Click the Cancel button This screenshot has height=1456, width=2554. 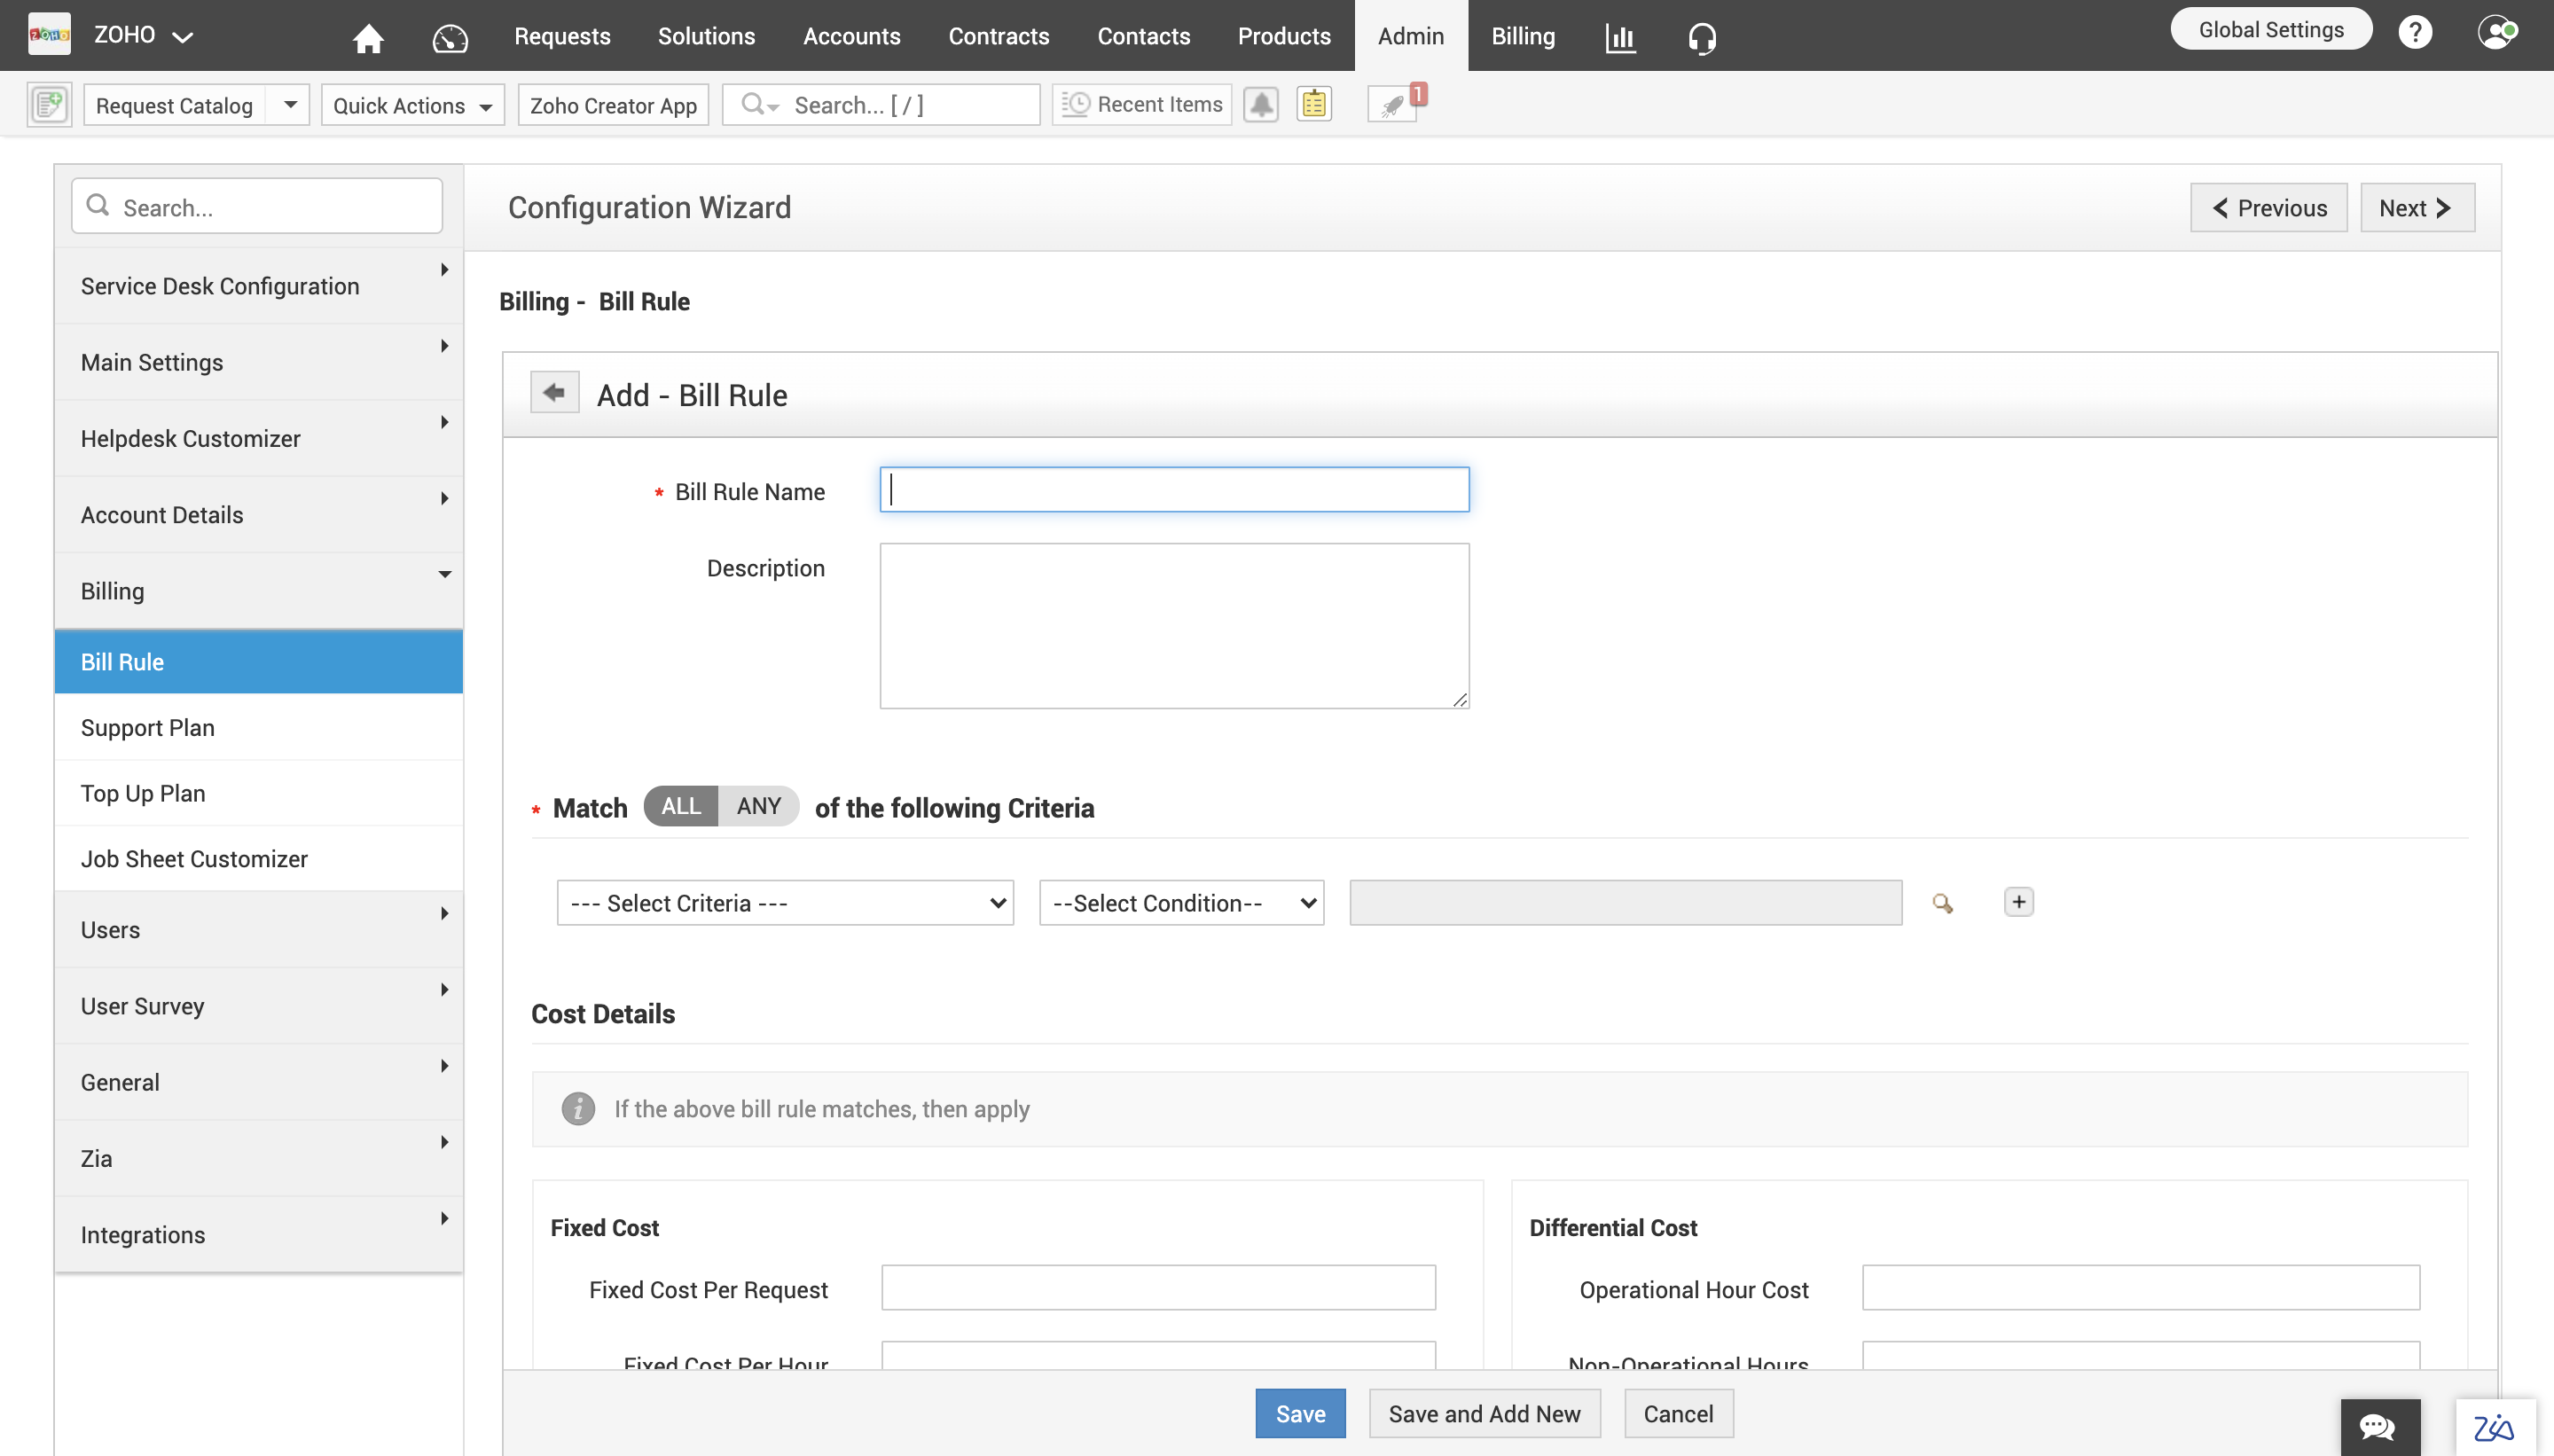click(x=1677, y=1413)
